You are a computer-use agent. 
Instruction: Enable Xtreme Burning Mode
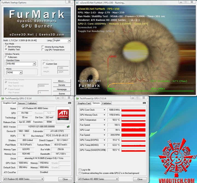tap(43, 47)
